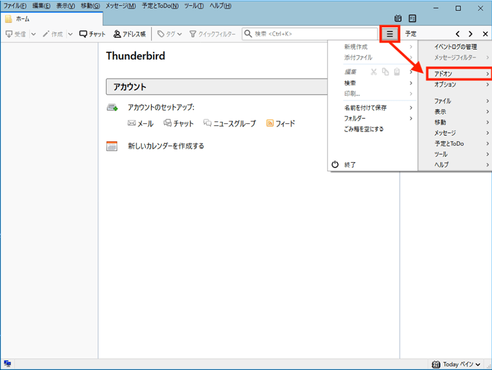Open the calendar tab icon
The width and height of the screenshot is (492, 370).
click(398, 19)
